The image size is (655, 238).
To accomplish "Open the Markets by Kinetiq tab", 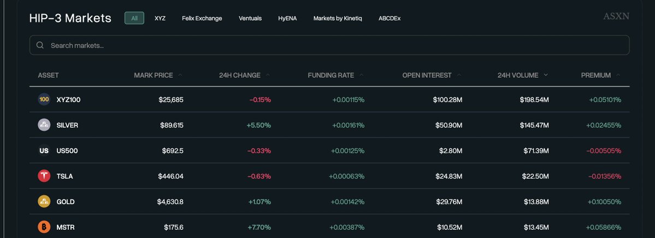I will tap(338, 19).
